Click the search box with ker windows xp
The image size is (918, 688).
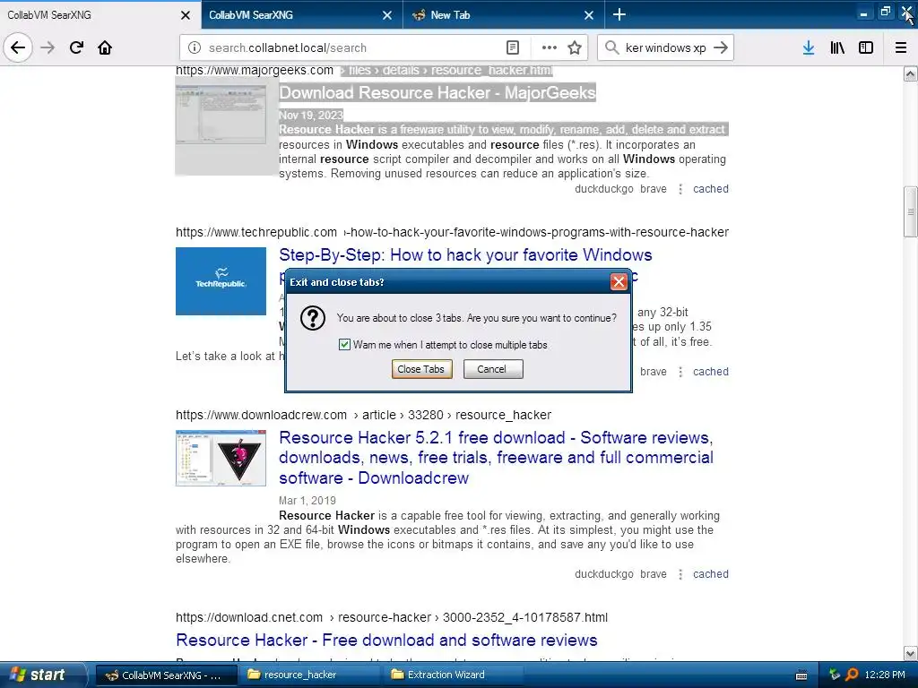click(x=665, y=48)
